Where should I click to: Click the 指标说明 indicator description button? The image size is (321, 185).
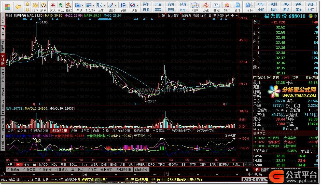tap(230, 136)
